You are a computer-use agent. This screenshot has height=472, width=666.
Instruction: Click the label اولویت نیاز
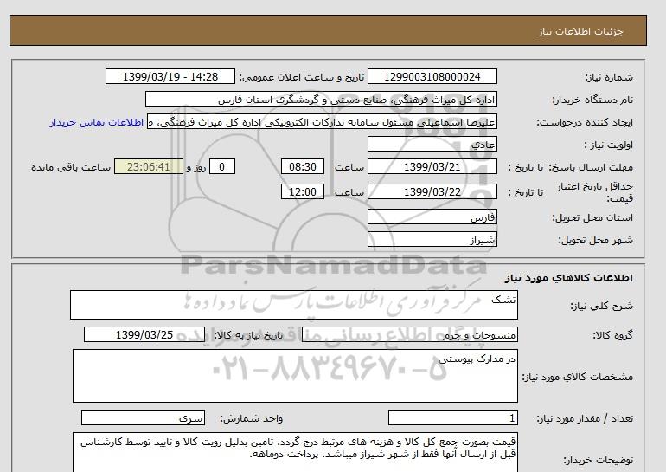click(x=608, y=145)
